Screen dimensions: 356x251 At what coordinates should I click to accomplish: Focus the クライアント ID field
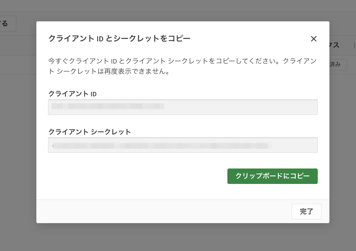point(239,107)
